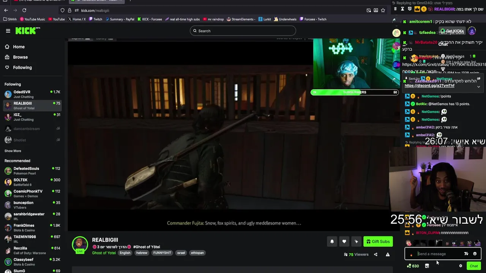Focus the Search box
The width and height of the screenshot is (486, 273).
[x=243, y=31]
